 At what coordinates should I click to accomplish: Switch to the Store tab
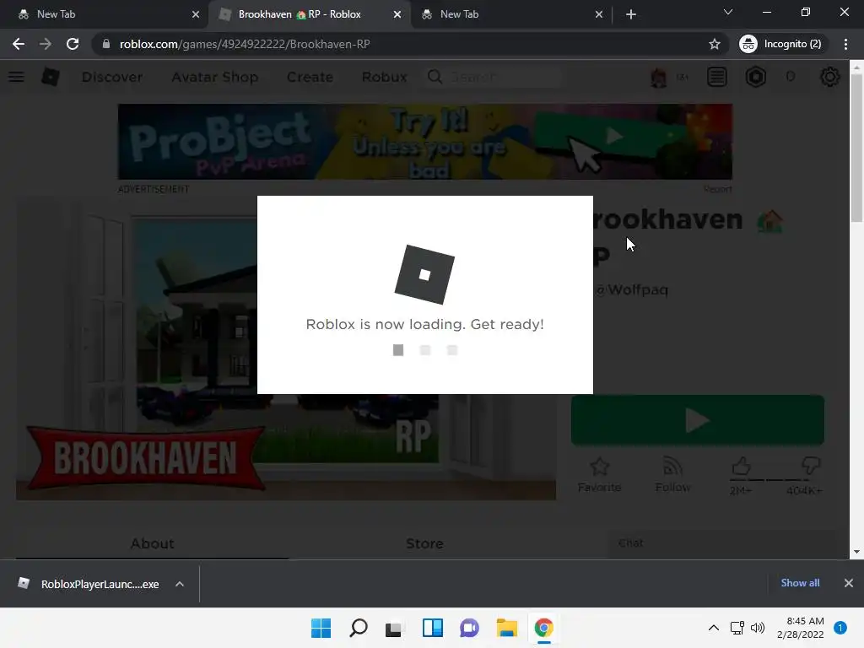(x=424, y=544)
